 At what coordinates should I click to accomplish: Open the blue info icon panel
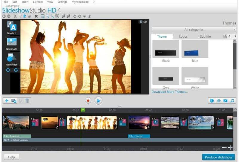[x=212, y=101]
